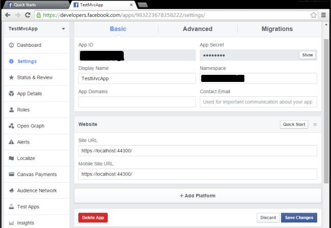Reload the page with refresh icon
This screenshot has height=228, width=331.
point(27,15)
